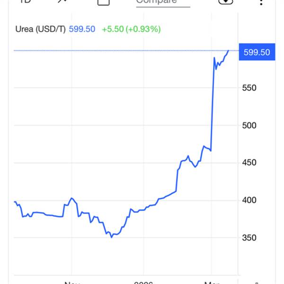The height and width of the screenshot is (284, 284).
Task: Select the Nov label on time axis
Action: coord(71,282)
